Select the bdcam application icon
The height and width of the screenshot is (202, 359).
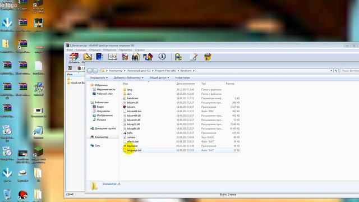point(125,107)
